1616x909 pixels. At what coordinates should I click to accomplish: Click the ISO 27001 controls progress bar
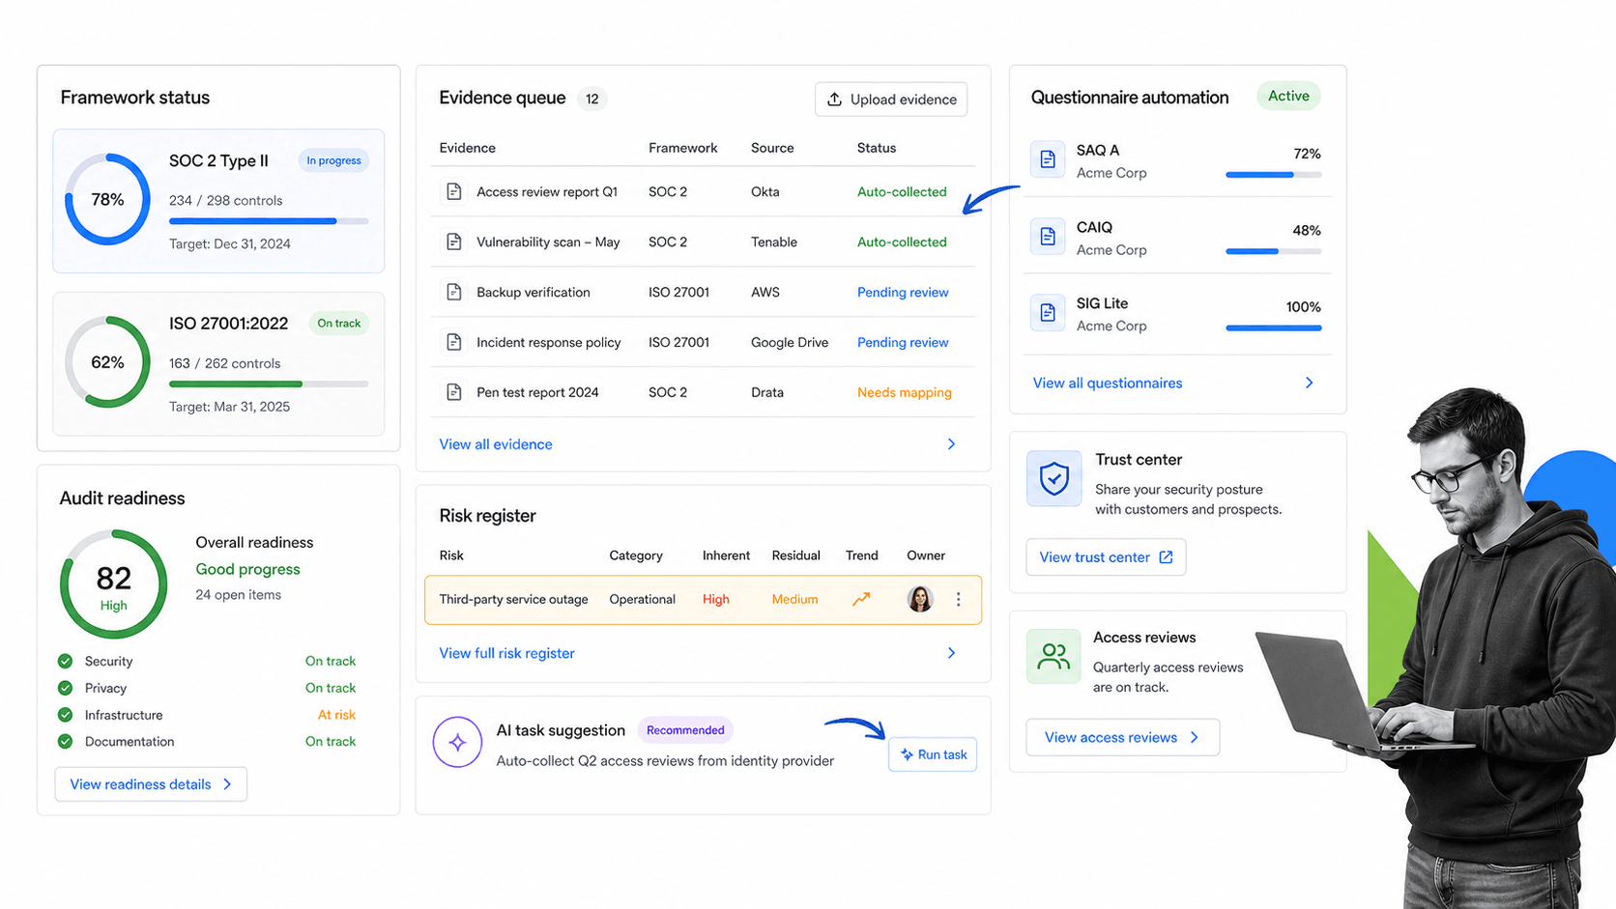tap(269, 384)
